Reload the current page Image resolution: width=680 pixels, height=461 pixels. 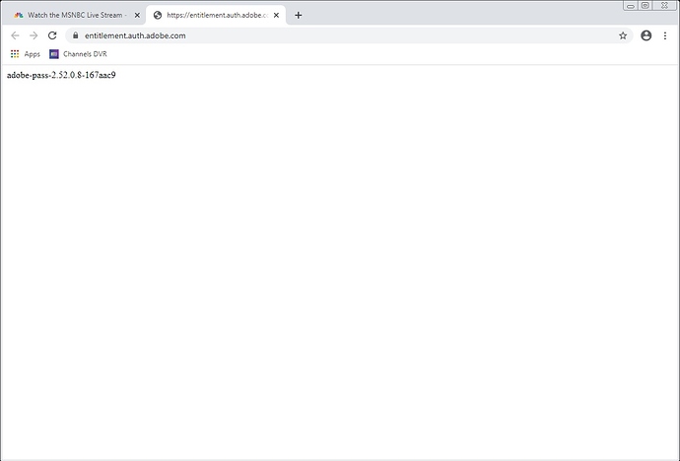(52, 35)
